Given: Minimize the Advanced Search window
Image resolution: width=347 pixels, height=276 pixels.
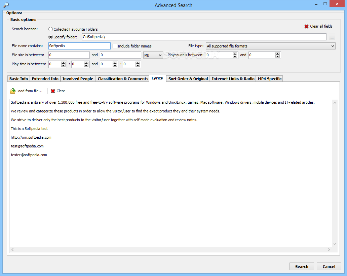Looking at the screenshot, I should point(316,4).
